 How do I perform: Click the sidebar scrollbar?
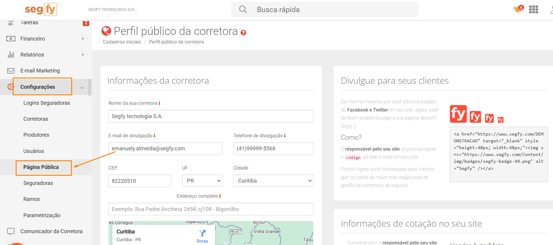(90, 88)
